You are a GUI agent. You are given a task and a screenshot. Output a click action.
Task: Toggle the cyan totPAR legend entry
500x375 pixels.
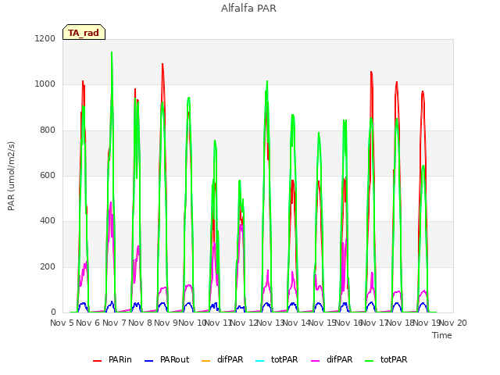(x=277, y=359)
